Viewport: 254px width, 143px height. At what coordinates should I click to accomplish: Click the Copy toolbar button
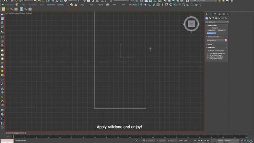point(82,5)
